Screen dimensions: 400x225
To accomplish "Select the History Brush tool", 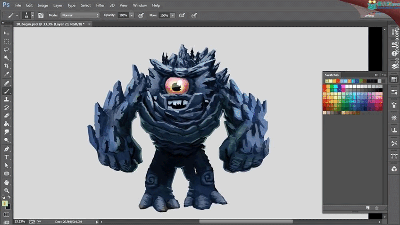I will (7, 108).
